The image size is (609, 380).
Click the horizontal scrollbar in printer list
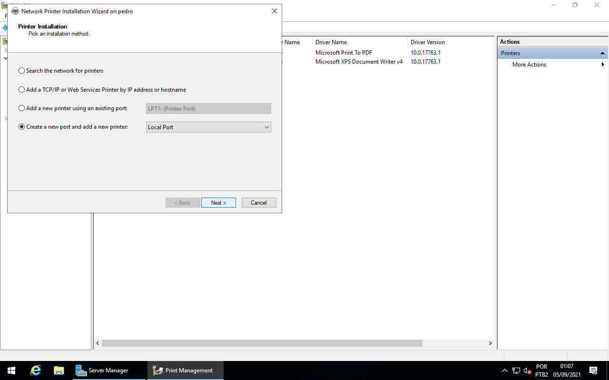(262, 343)
